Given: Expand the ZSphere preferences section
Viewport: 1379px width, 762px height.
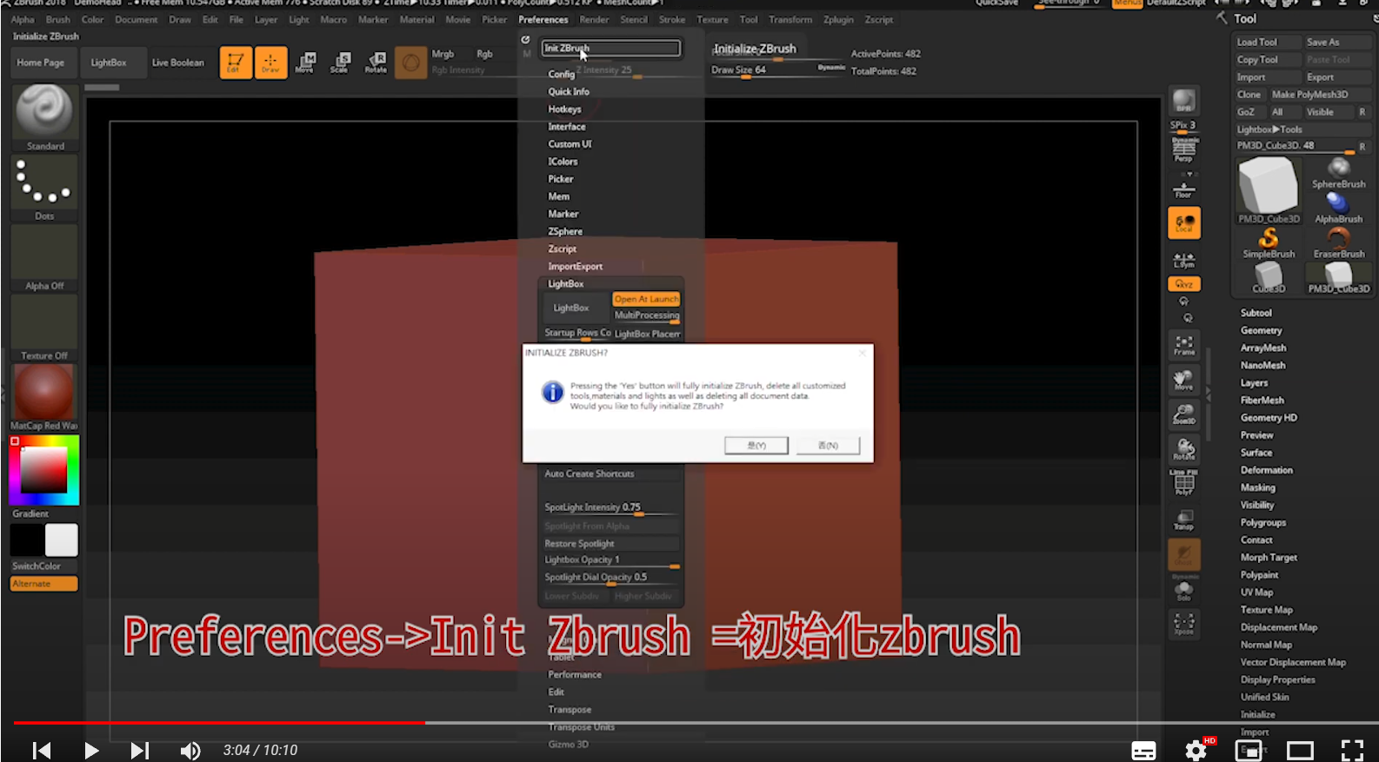Looking at the screenshot, I should (x=565, y=232).
